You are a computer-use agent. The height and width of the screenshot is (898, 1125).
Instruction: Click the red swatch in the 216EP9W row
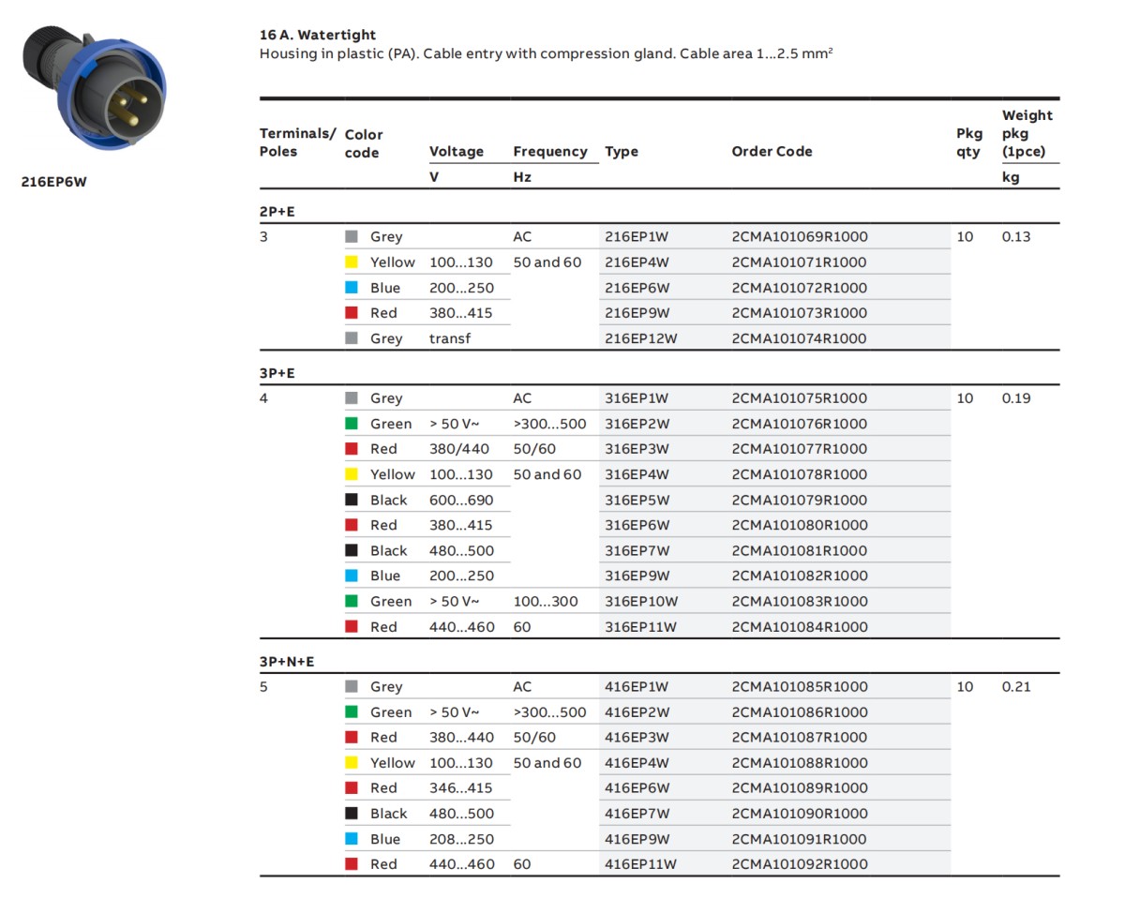click(352, 313)
